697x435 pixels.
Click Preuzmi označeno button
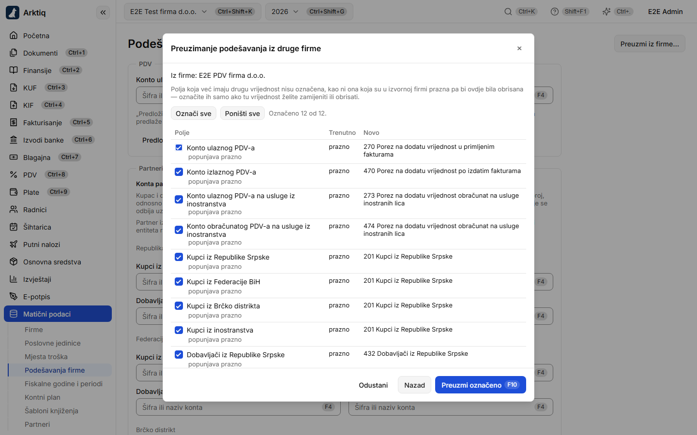pos(480,385)
